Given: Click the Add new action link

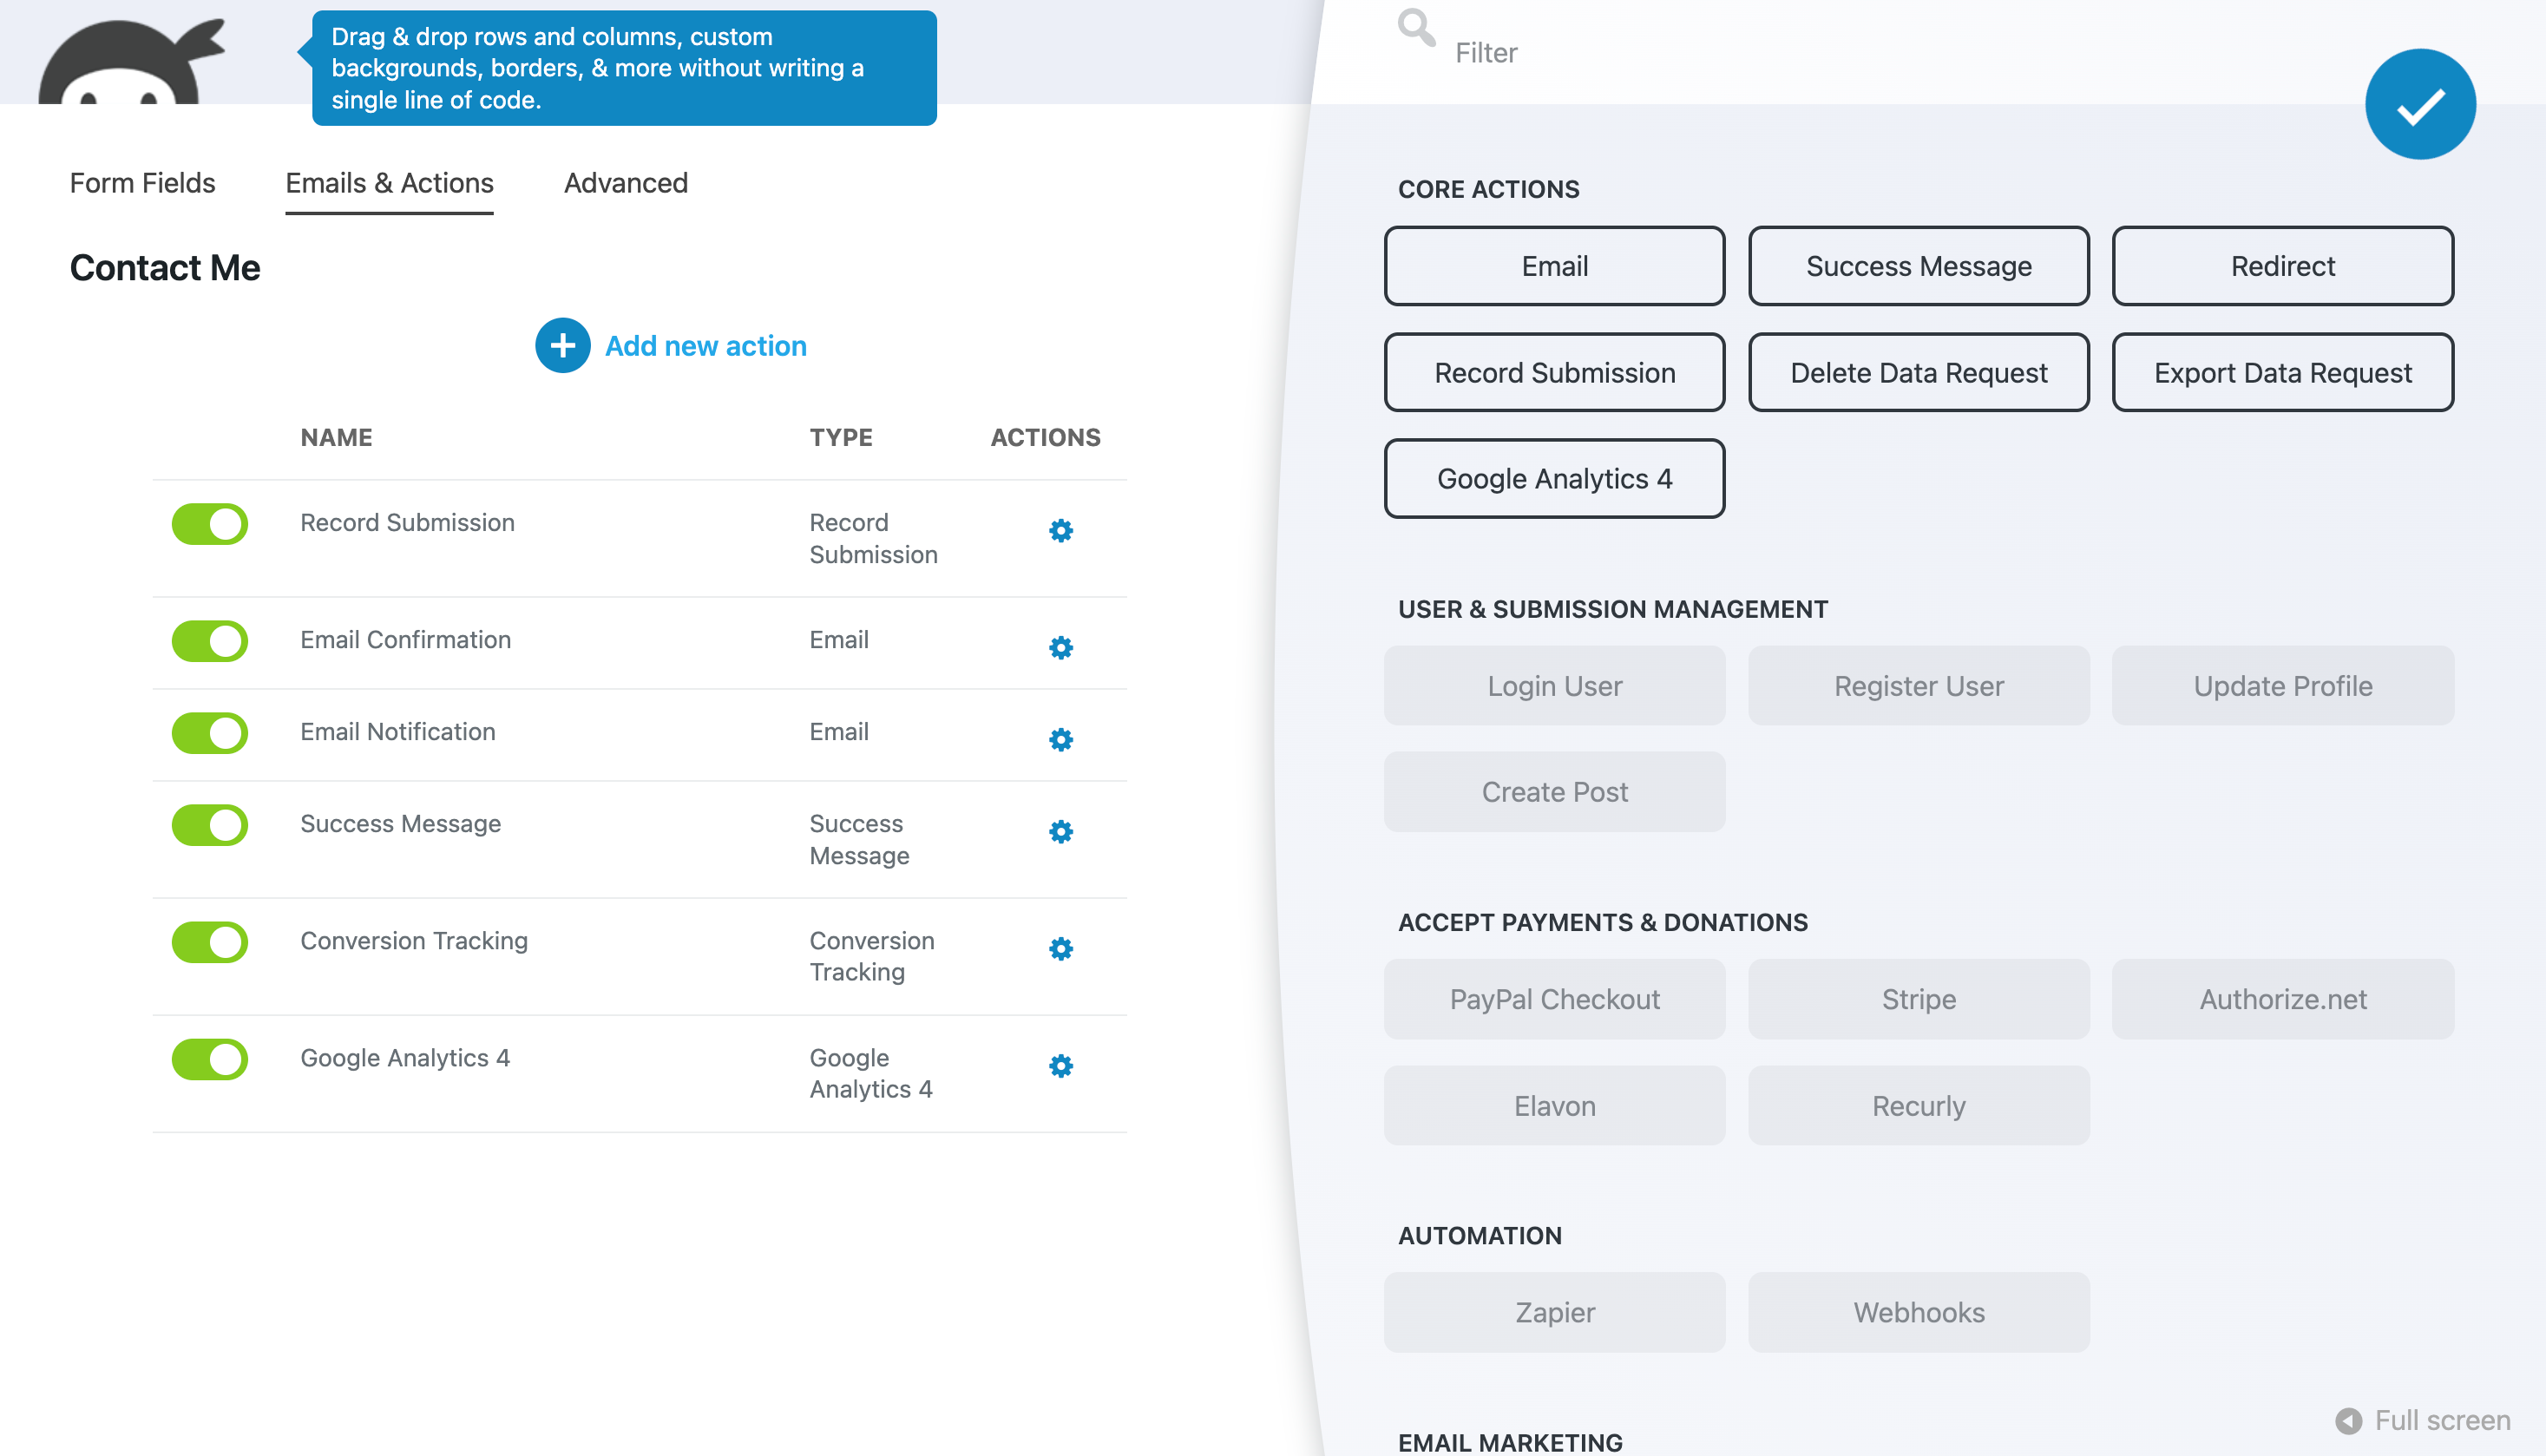Looking at the screenshot, I should [x=706, y=346].
